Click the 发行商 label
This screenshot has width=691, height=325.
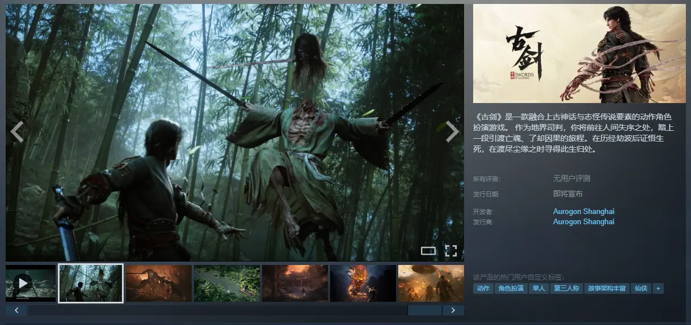(x=484, y=222)
